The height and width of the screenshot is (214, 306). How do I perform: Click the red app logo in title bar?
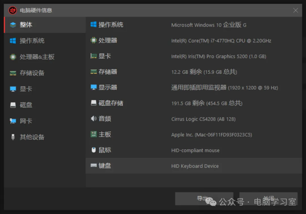[13, 10]
